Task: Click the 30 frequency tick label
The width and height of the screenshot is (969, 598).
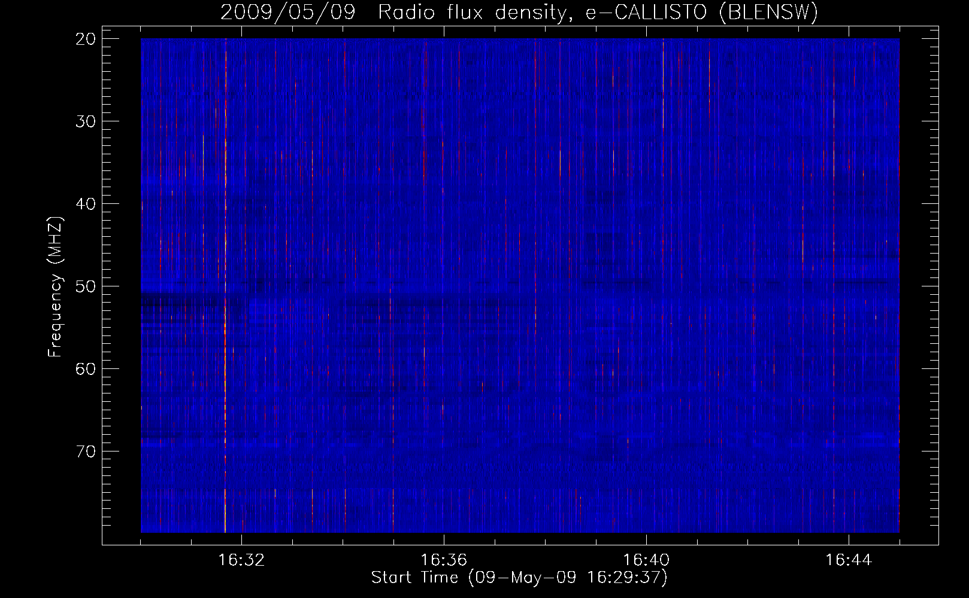Action: pyautogui.click(x=86, y=121)
